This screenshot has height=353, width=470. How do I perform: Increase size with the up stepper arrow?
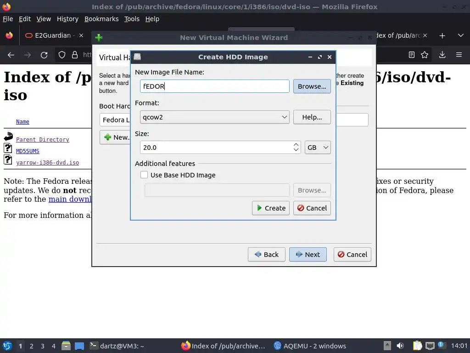[x=296, y=145]
